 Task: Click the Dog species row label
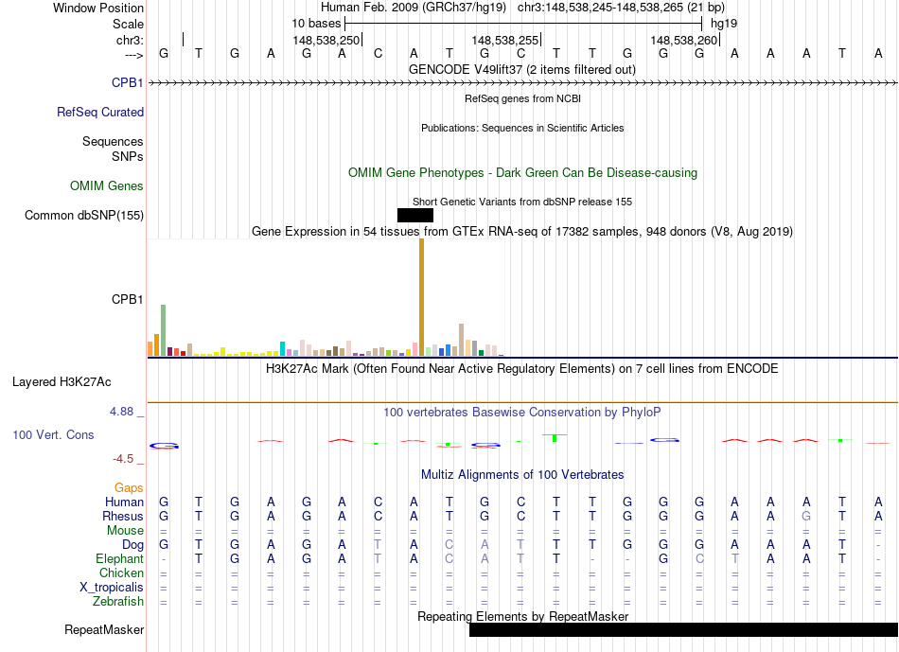(x=133, y=545)
